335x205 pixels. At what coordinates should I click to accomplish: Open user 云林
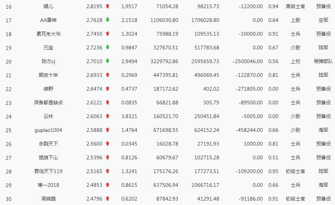[48, 116]
